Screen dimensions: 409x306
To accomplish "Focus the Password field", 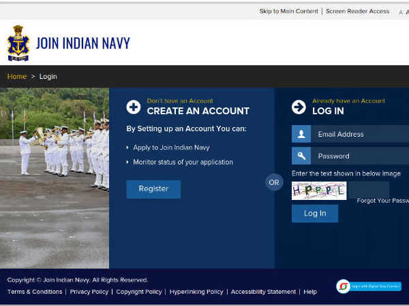I will (x=360, y=156).
